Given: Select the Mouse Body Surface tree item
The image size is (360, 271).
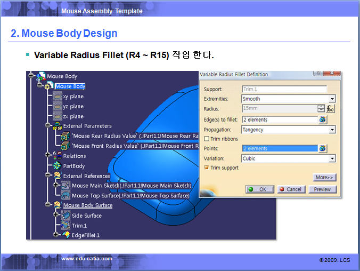Looking at the screenshot, I should pos(87,205).
